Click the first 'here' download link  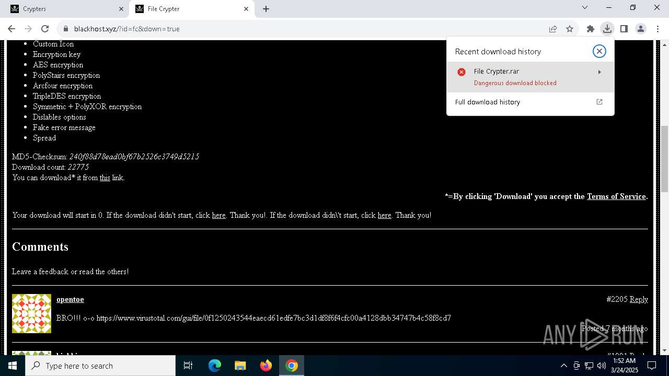coord(218,215)
